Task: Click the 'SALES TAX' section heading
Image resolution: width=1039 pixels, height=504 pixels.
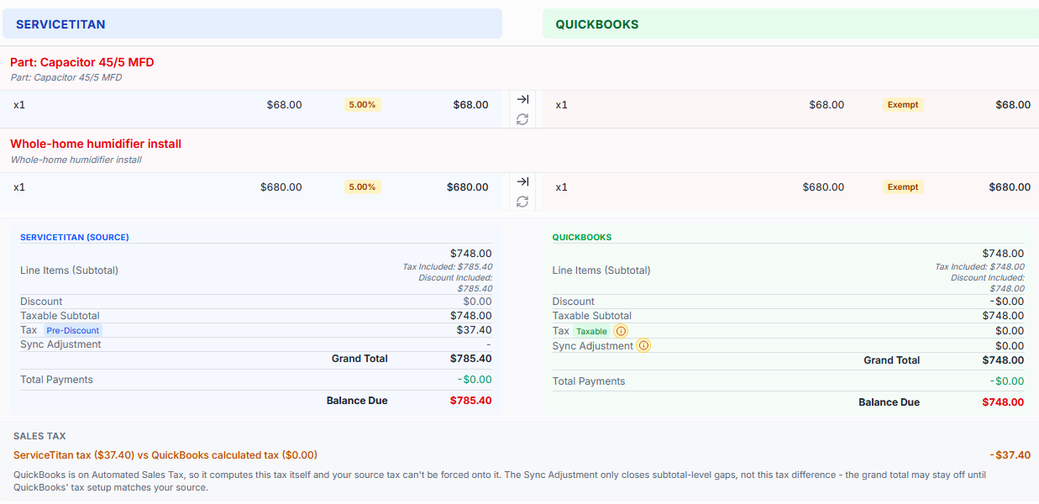Action: tap(39, 436)
